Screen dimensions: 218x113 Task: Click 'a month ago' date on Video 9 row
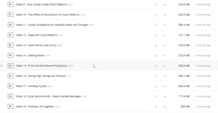[x=203, y=4]
